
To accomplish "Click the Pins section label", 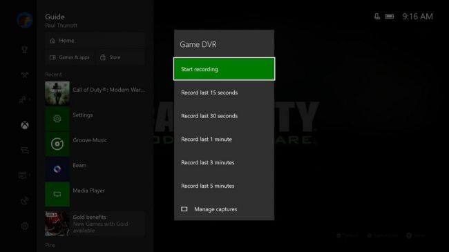I will pos(50,245).
